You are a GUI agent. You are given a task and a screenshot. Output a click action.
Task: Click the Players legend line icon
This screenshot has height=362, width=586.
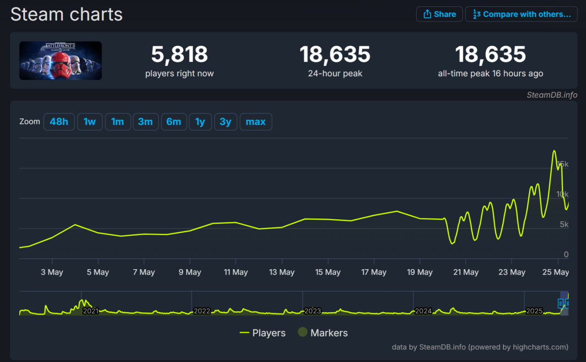[244, 333]
